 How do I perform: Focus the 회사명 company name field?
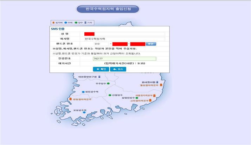(125, 39)
